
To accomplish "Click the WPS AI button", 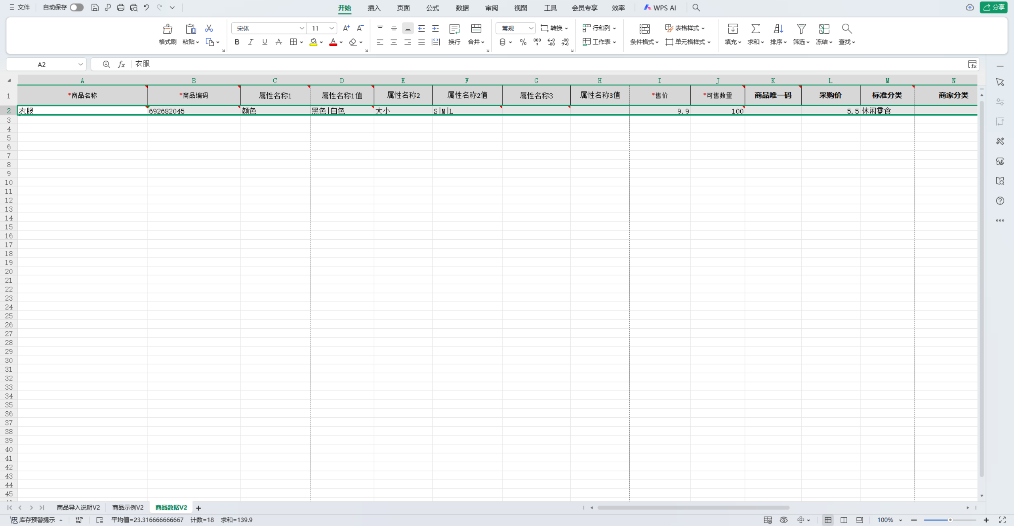I will [x=660, y=8].
